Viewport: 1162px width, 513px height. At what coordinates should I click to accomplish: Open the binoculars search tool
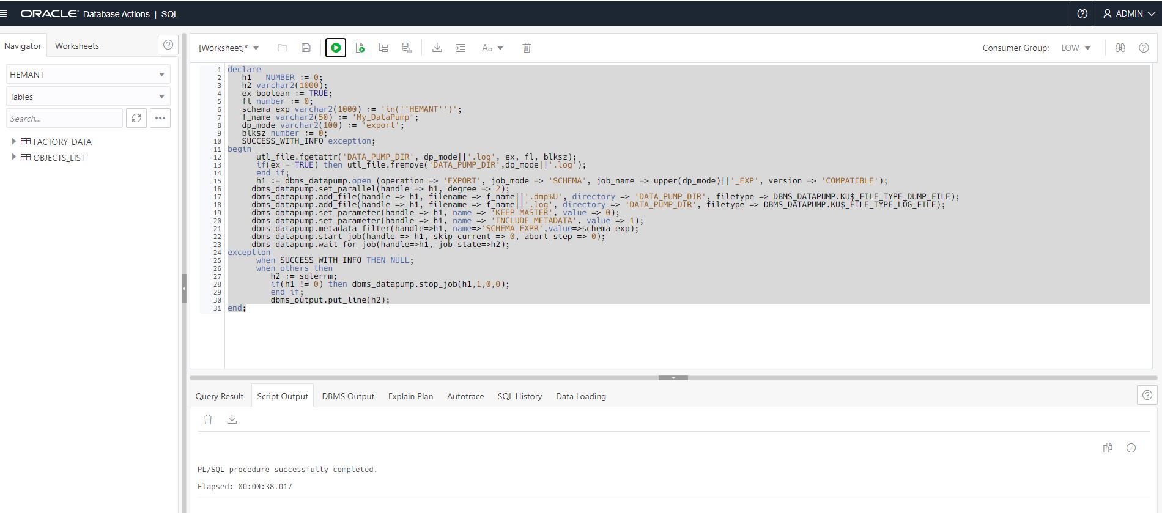(1120, 48)
